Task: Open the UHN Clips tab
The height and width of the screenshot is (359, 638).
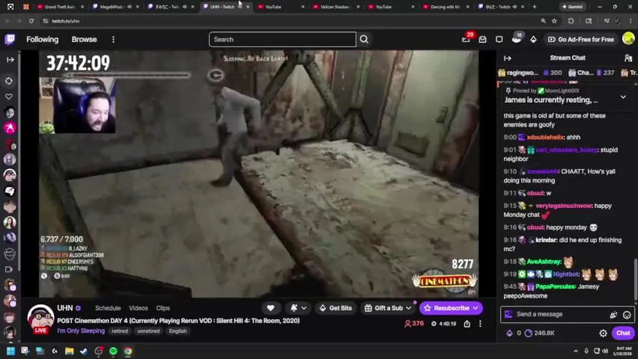Action: click(163, 308)
